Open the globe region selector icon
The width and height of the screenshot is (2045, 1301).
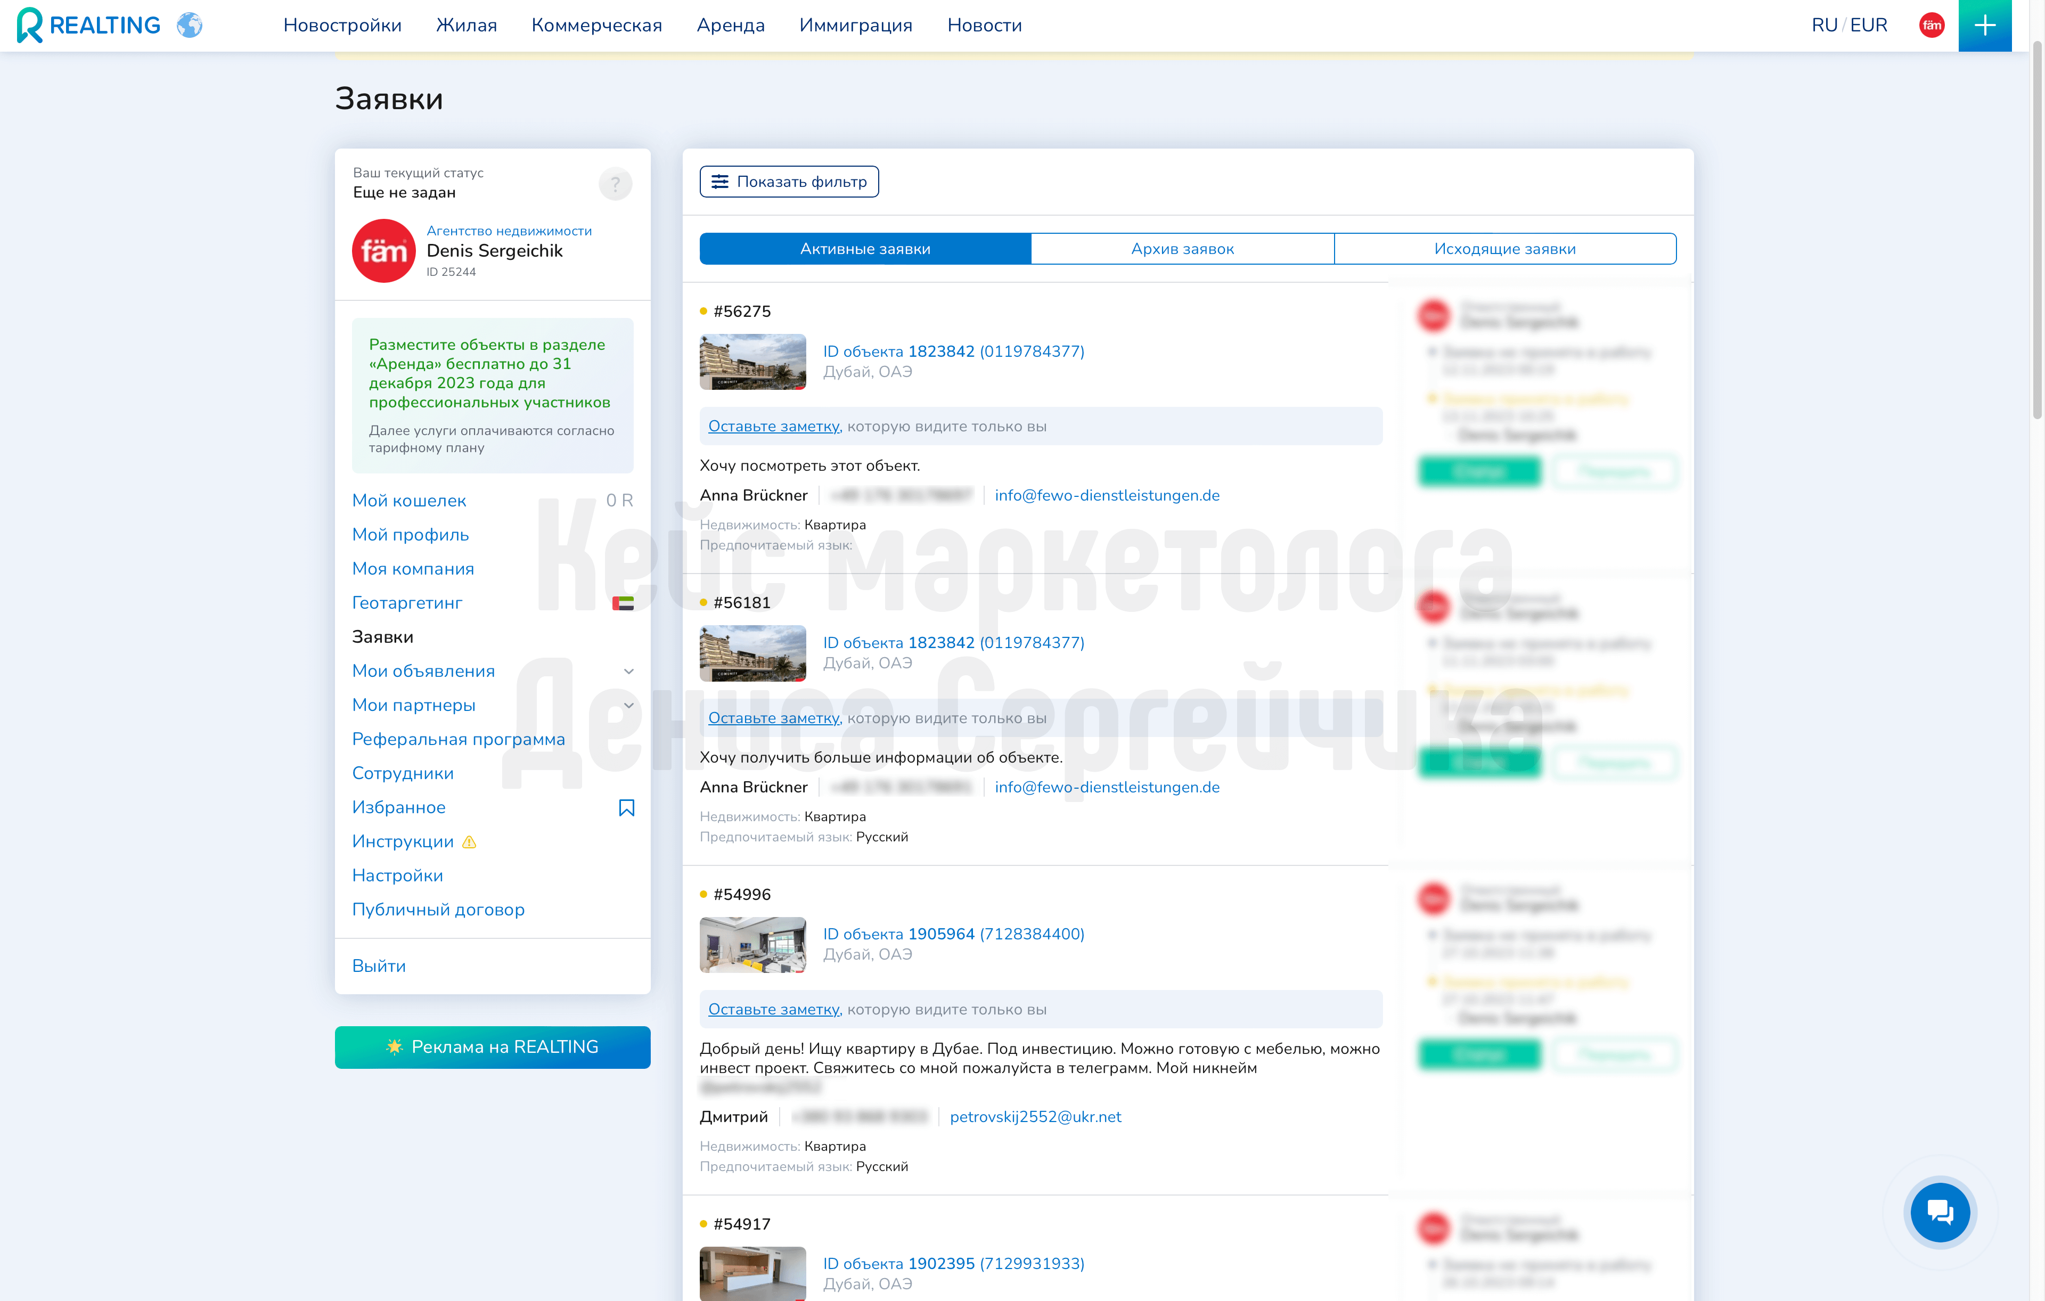click(190, 26)
